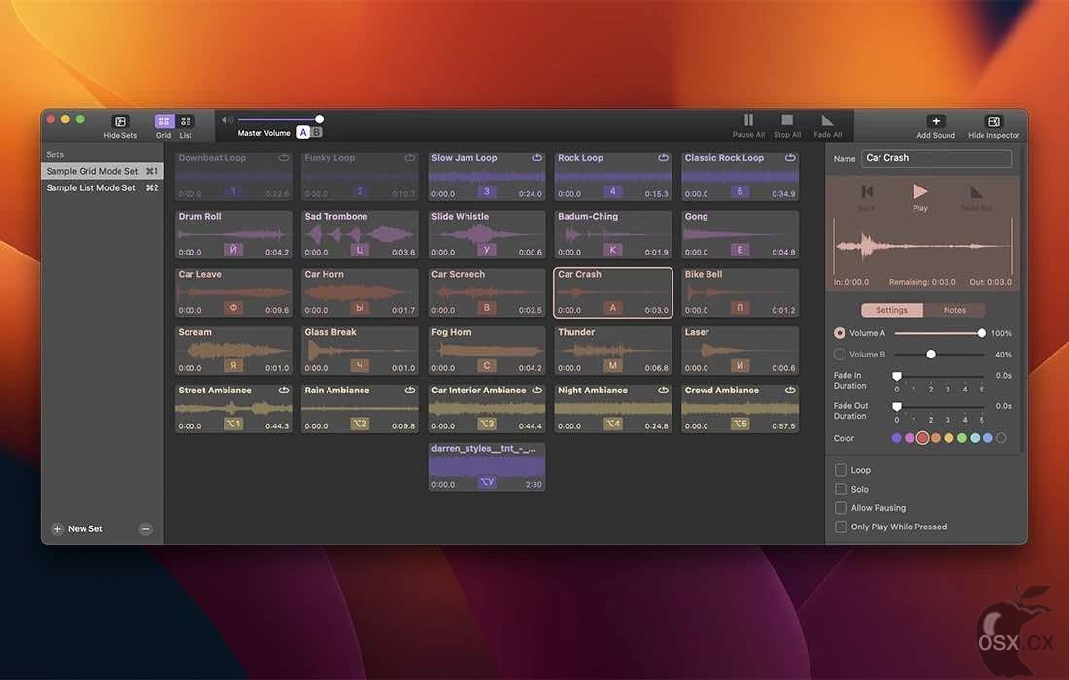Toggle loop icon on Night Ambiance
Viewport: 1069px width, 680px height.
[x=663, y=391]
